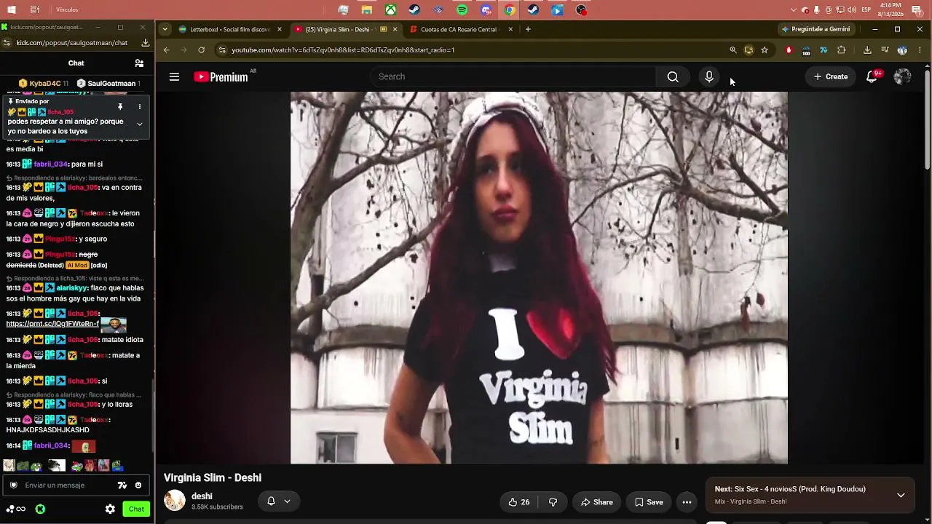Viewport: 932px width, 524px height.
Task: Share the Virginia Slim video
Action: click(597, 502)
